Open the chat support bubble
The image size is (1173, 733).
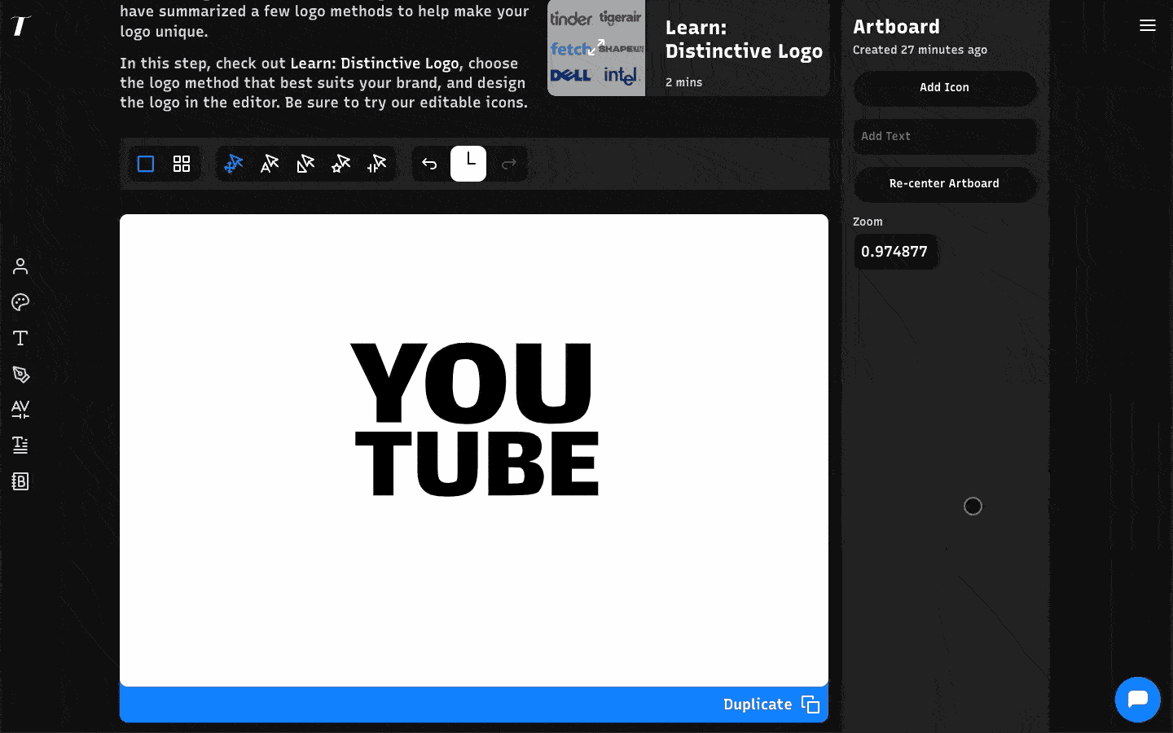(1137, 699)
